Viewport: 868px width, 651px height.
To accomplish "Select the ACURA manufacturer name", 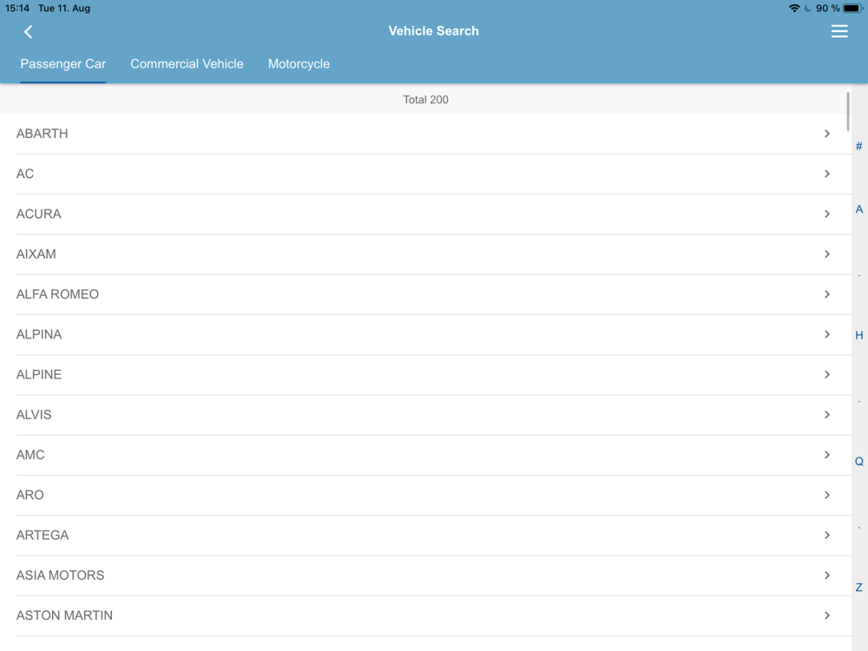I will click(x=39, y=214).
